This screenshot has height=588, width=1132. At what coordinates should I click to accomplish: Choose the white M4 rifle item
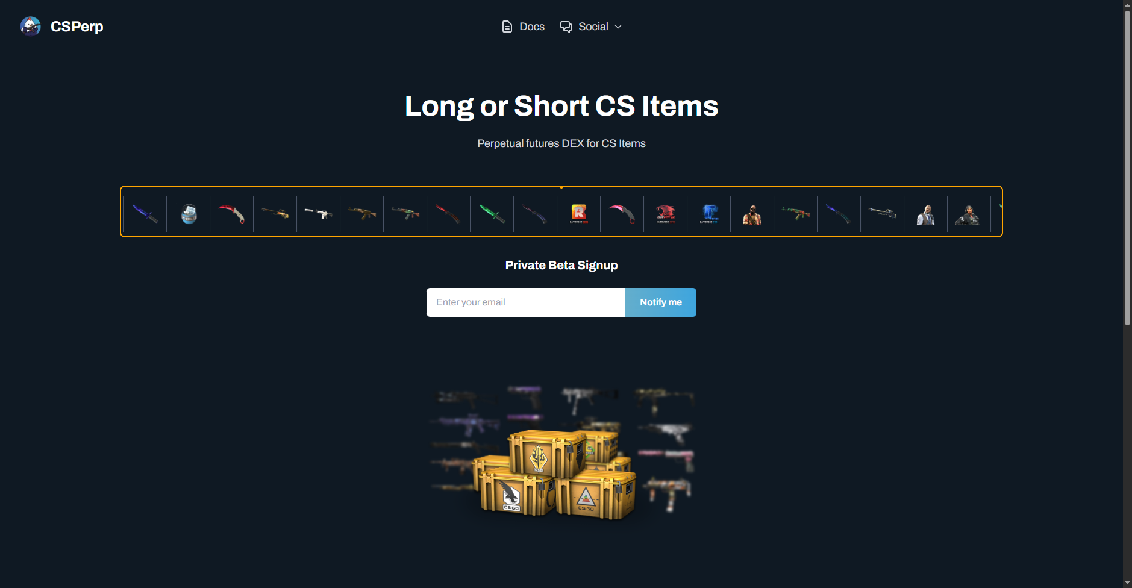coord(318,213)
